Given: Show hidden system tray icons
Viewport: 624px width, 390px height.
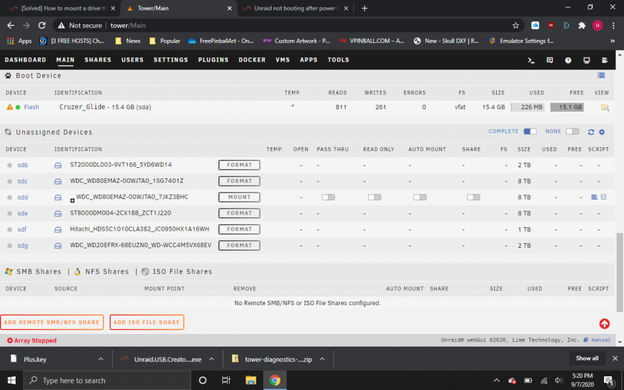Looking at the screenshot, I should coord(496,381).
